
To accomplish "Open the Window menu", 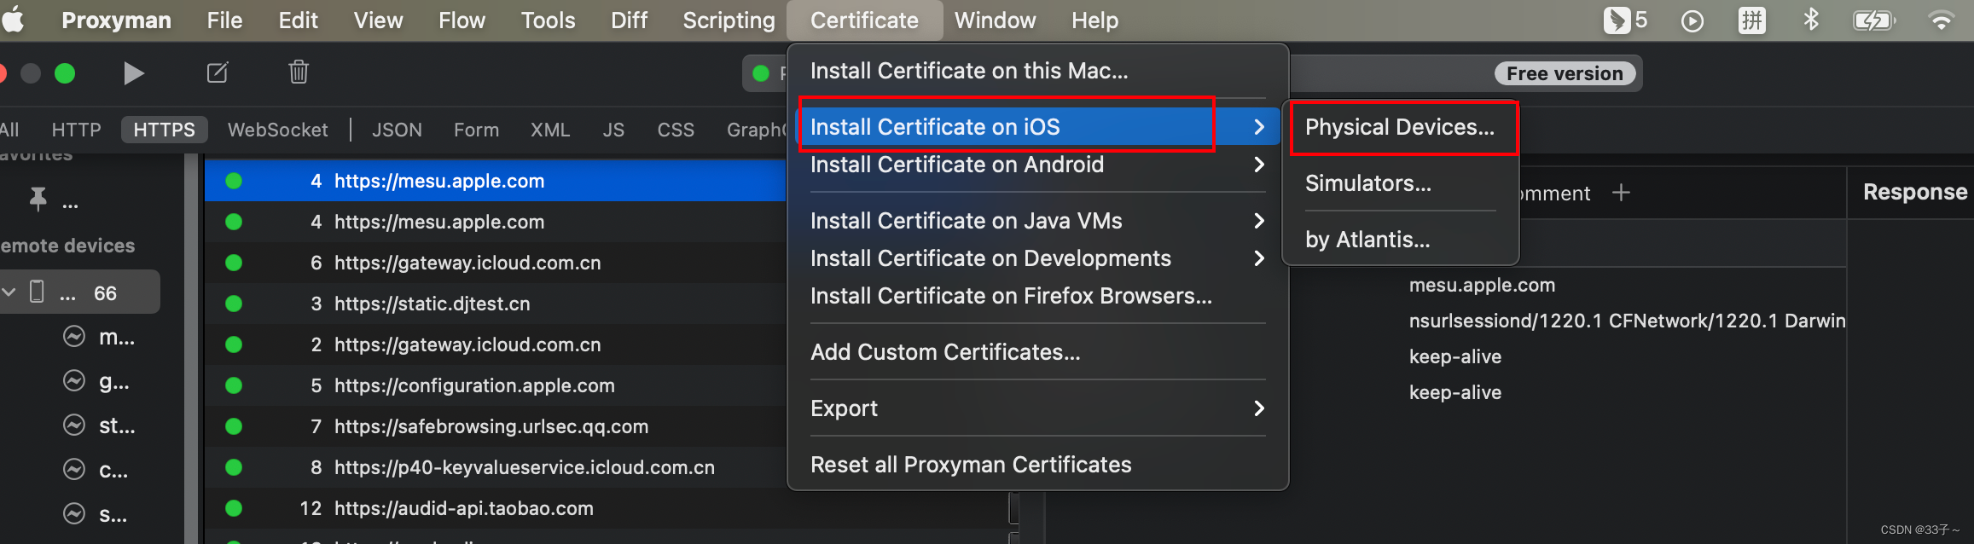I will pos(995,20).
